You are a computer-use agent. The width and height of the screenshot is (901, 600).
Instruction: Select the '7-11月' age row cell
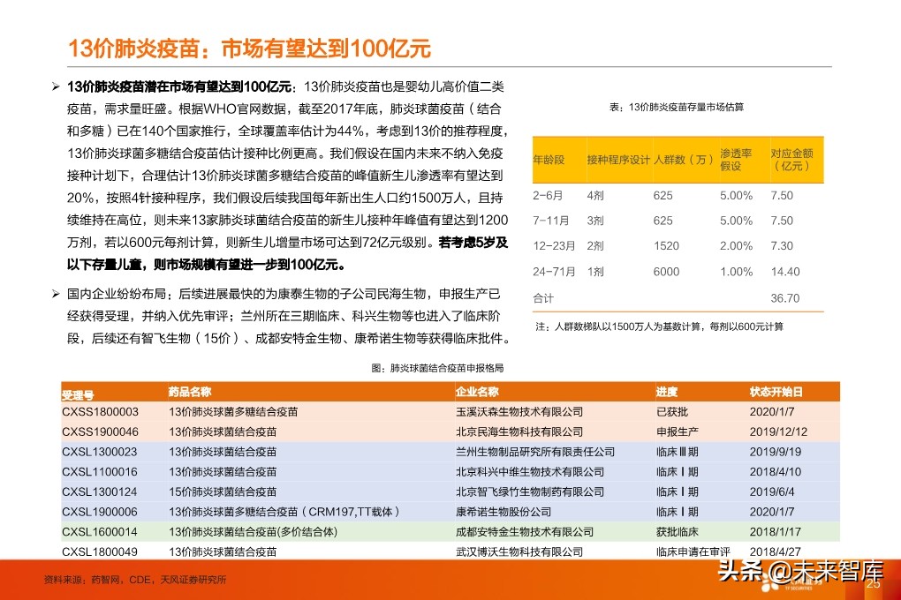[550, 221]
